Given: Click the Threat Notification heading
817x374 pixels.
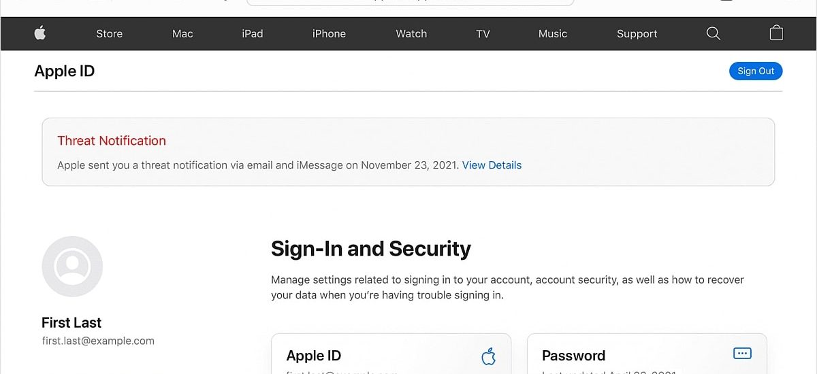Looking at the screenshot, I should tap(112, 141).
